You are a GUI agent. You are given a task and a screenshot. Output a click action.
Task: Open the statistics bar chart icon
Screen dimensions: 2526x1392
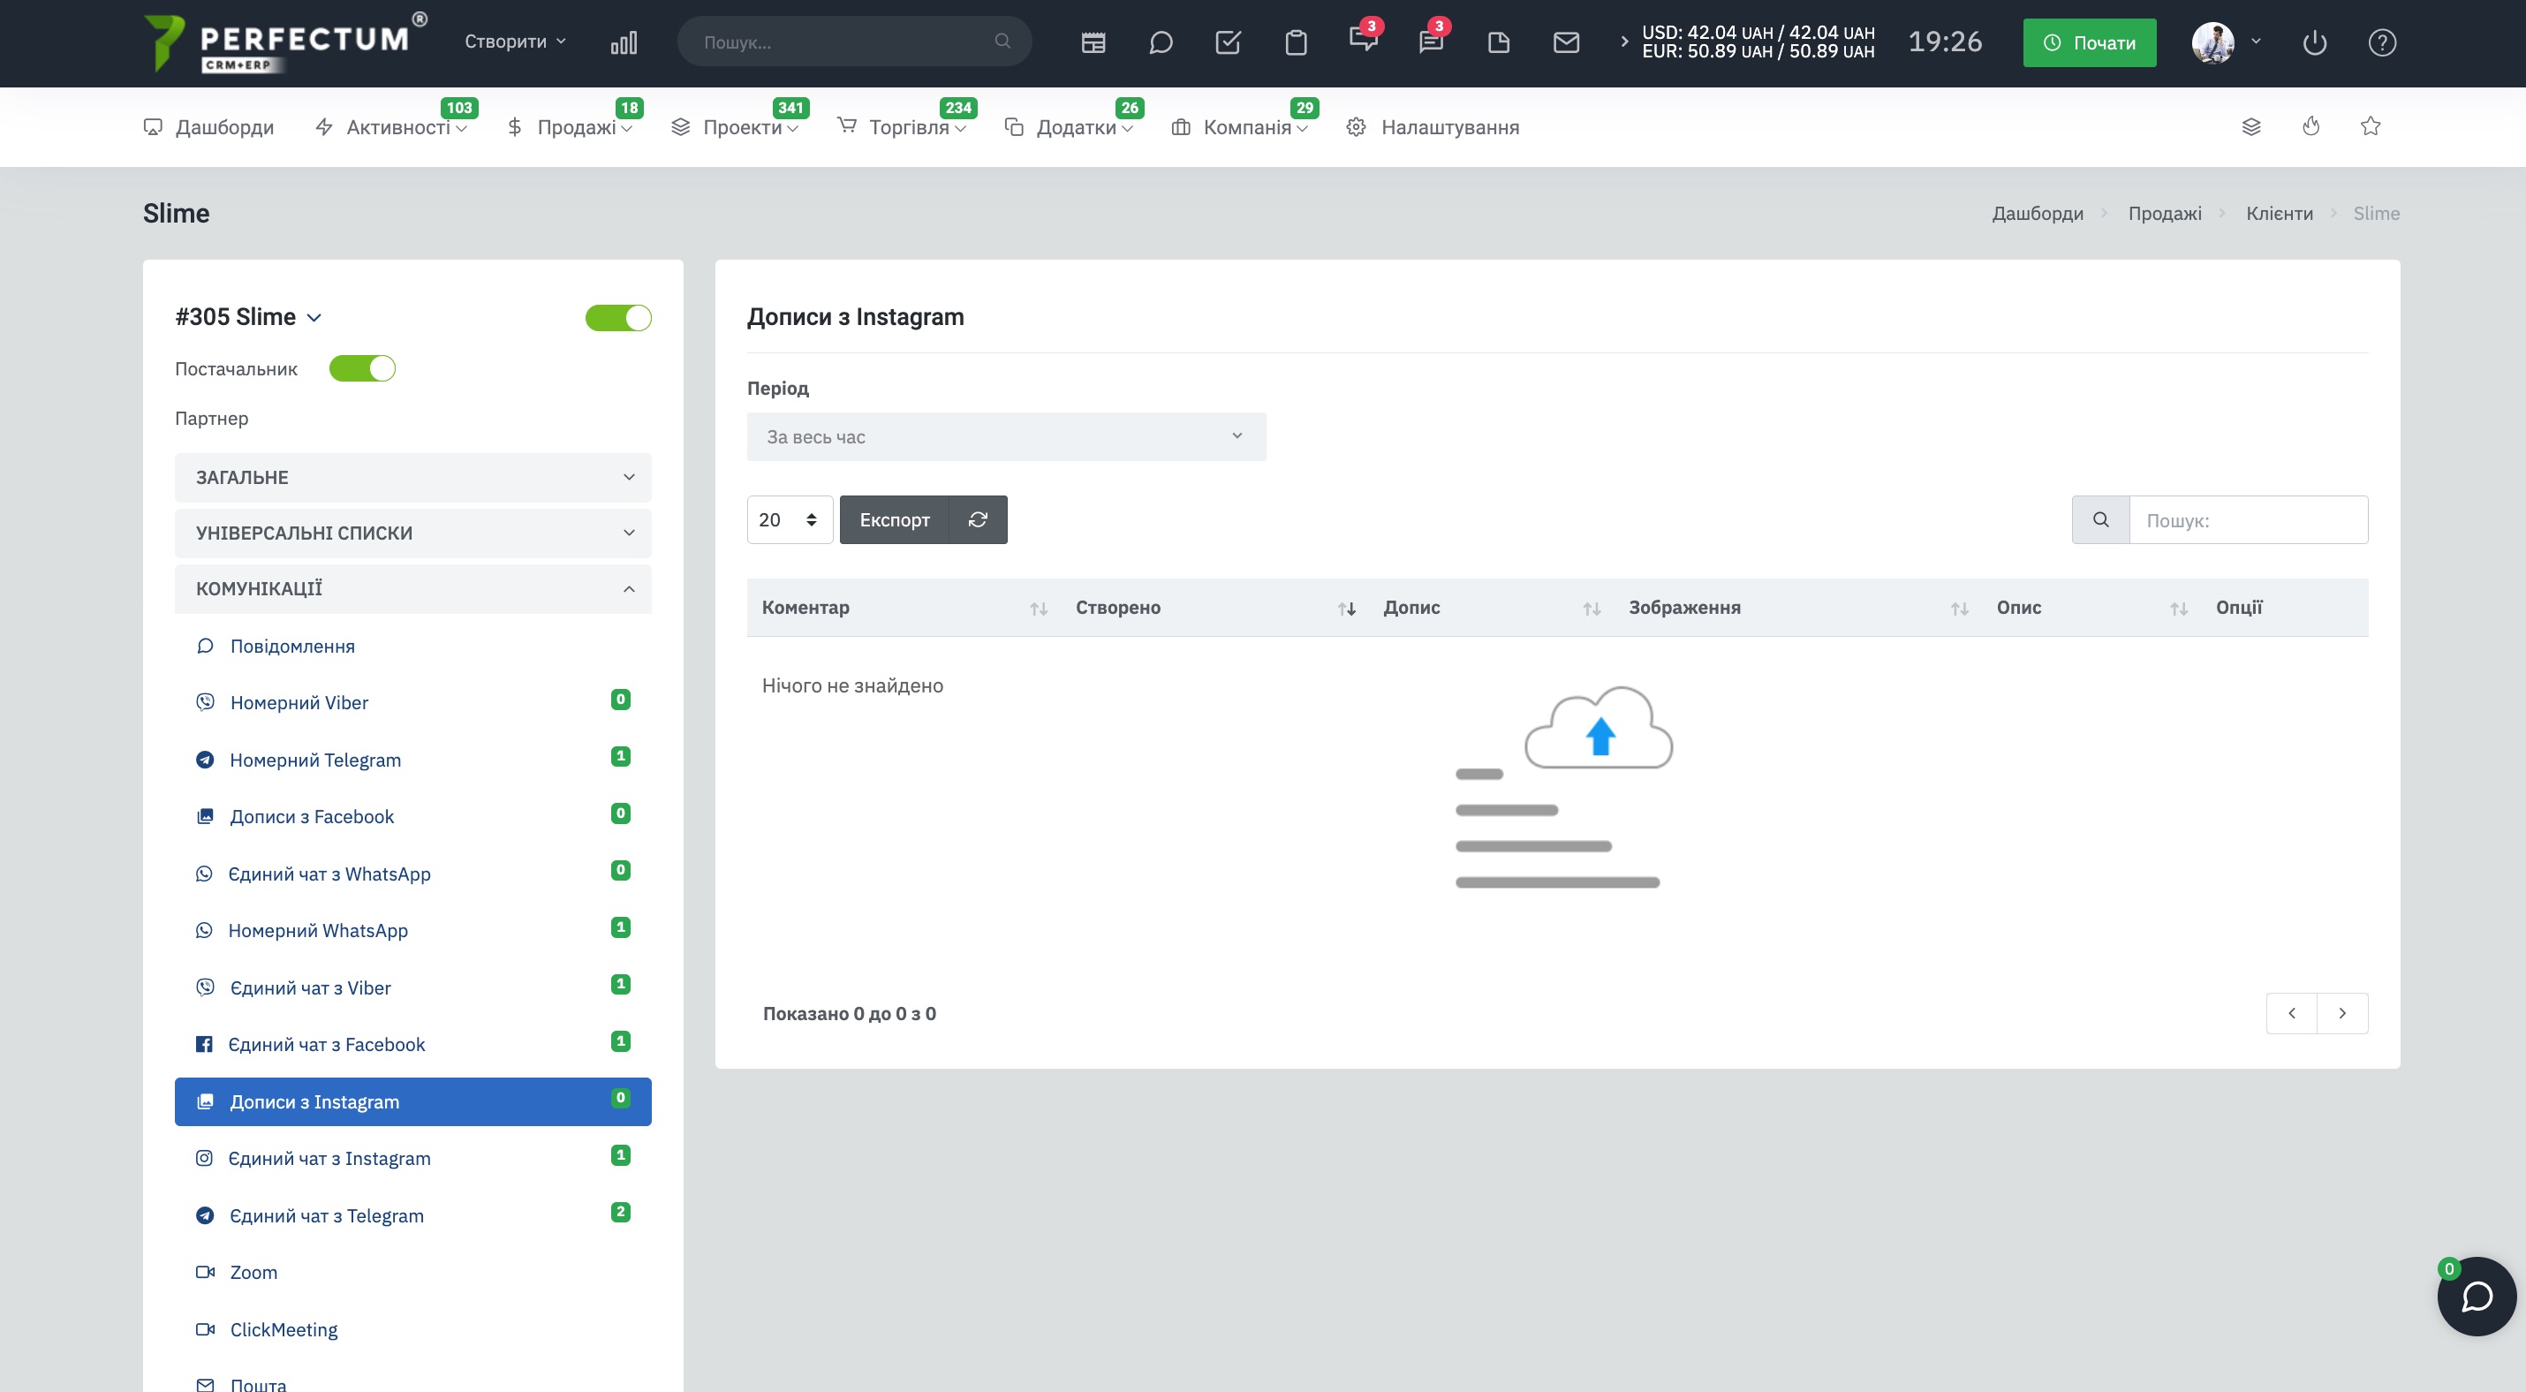[624, 43]
